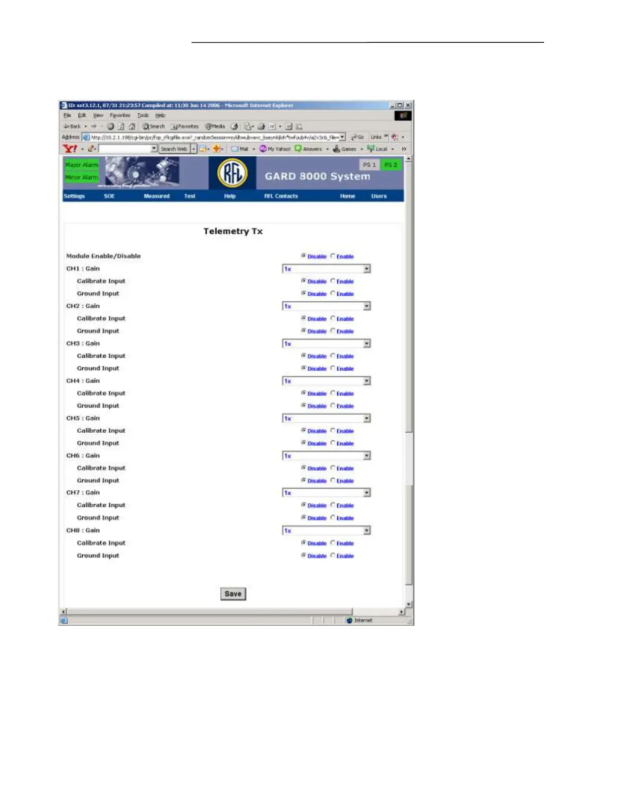Click the IE page icon in the address bar
Screen dimensions: 617x798
(x=86, y=137)
